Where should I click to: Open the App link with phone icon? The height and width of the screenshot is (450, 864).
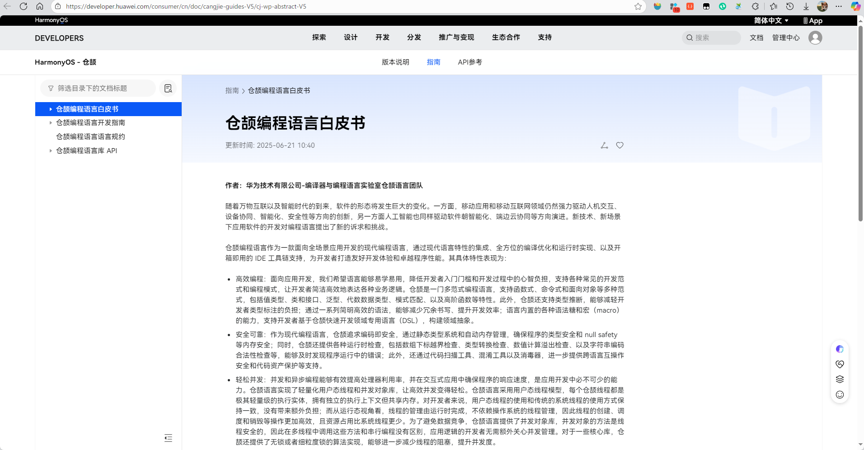[812, 20]
